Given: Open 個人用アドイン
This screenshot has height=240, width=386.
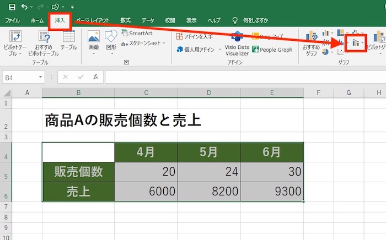Looking at the screenshot, I should coord(196,50).
